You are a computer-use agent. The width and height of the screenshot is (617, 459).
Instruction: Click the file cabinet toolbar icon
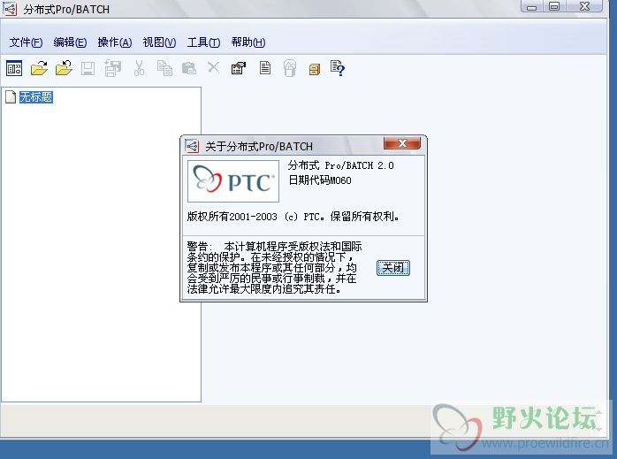click(x=315, y=69)
